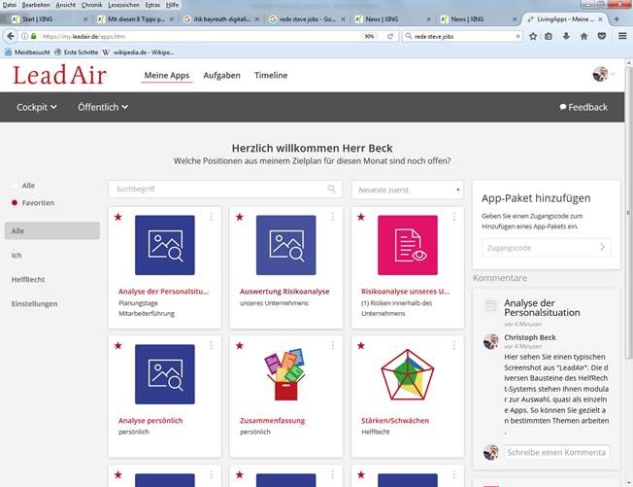Select the Favoriten radio filter
Viewport: 633px width, 487px height.
pos(16,203)
